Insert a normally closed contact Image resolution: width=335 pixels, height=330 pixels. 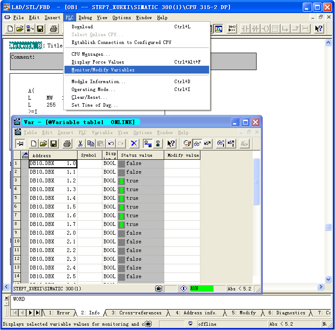tap(255, 28)
